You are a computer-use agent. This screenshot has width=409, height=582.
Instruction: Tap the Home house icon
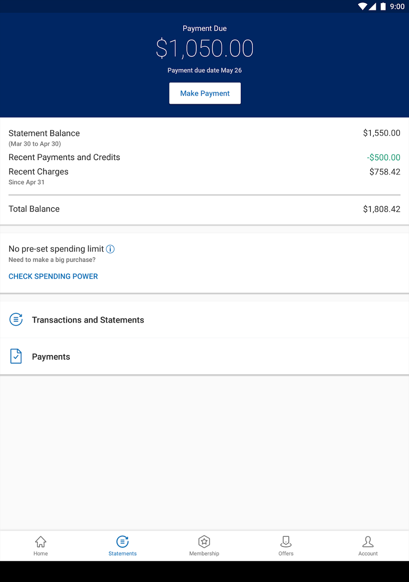coord(41,541)
